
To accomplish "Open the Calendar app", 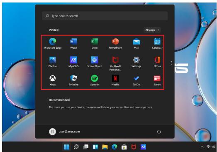I will pos(157,43).
